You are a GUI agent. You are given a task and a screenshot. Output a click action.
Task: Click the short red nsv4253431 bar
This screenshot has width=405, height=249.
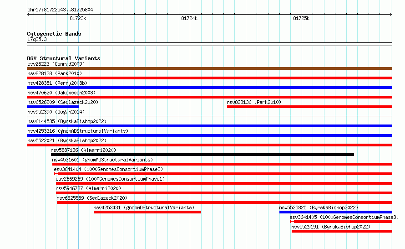[x=147, y=212]
